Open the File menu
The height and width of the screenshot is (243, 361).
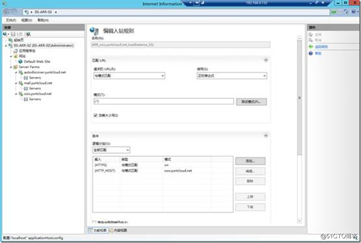point(11,20)
